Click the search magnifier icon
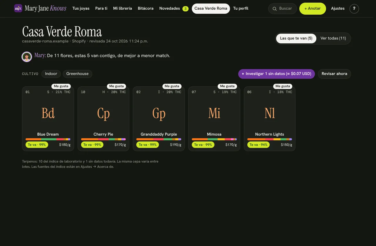This screenshot has height=246, width=376. [275, 9]
